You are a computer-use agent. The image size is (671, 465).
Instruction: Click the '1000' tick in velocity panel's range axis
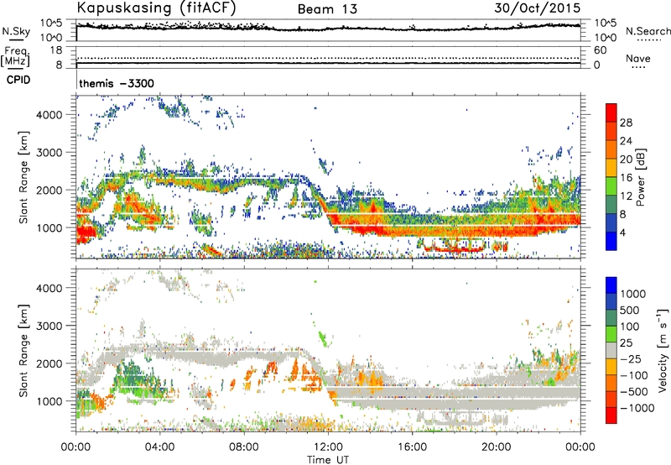pos(49,401)
